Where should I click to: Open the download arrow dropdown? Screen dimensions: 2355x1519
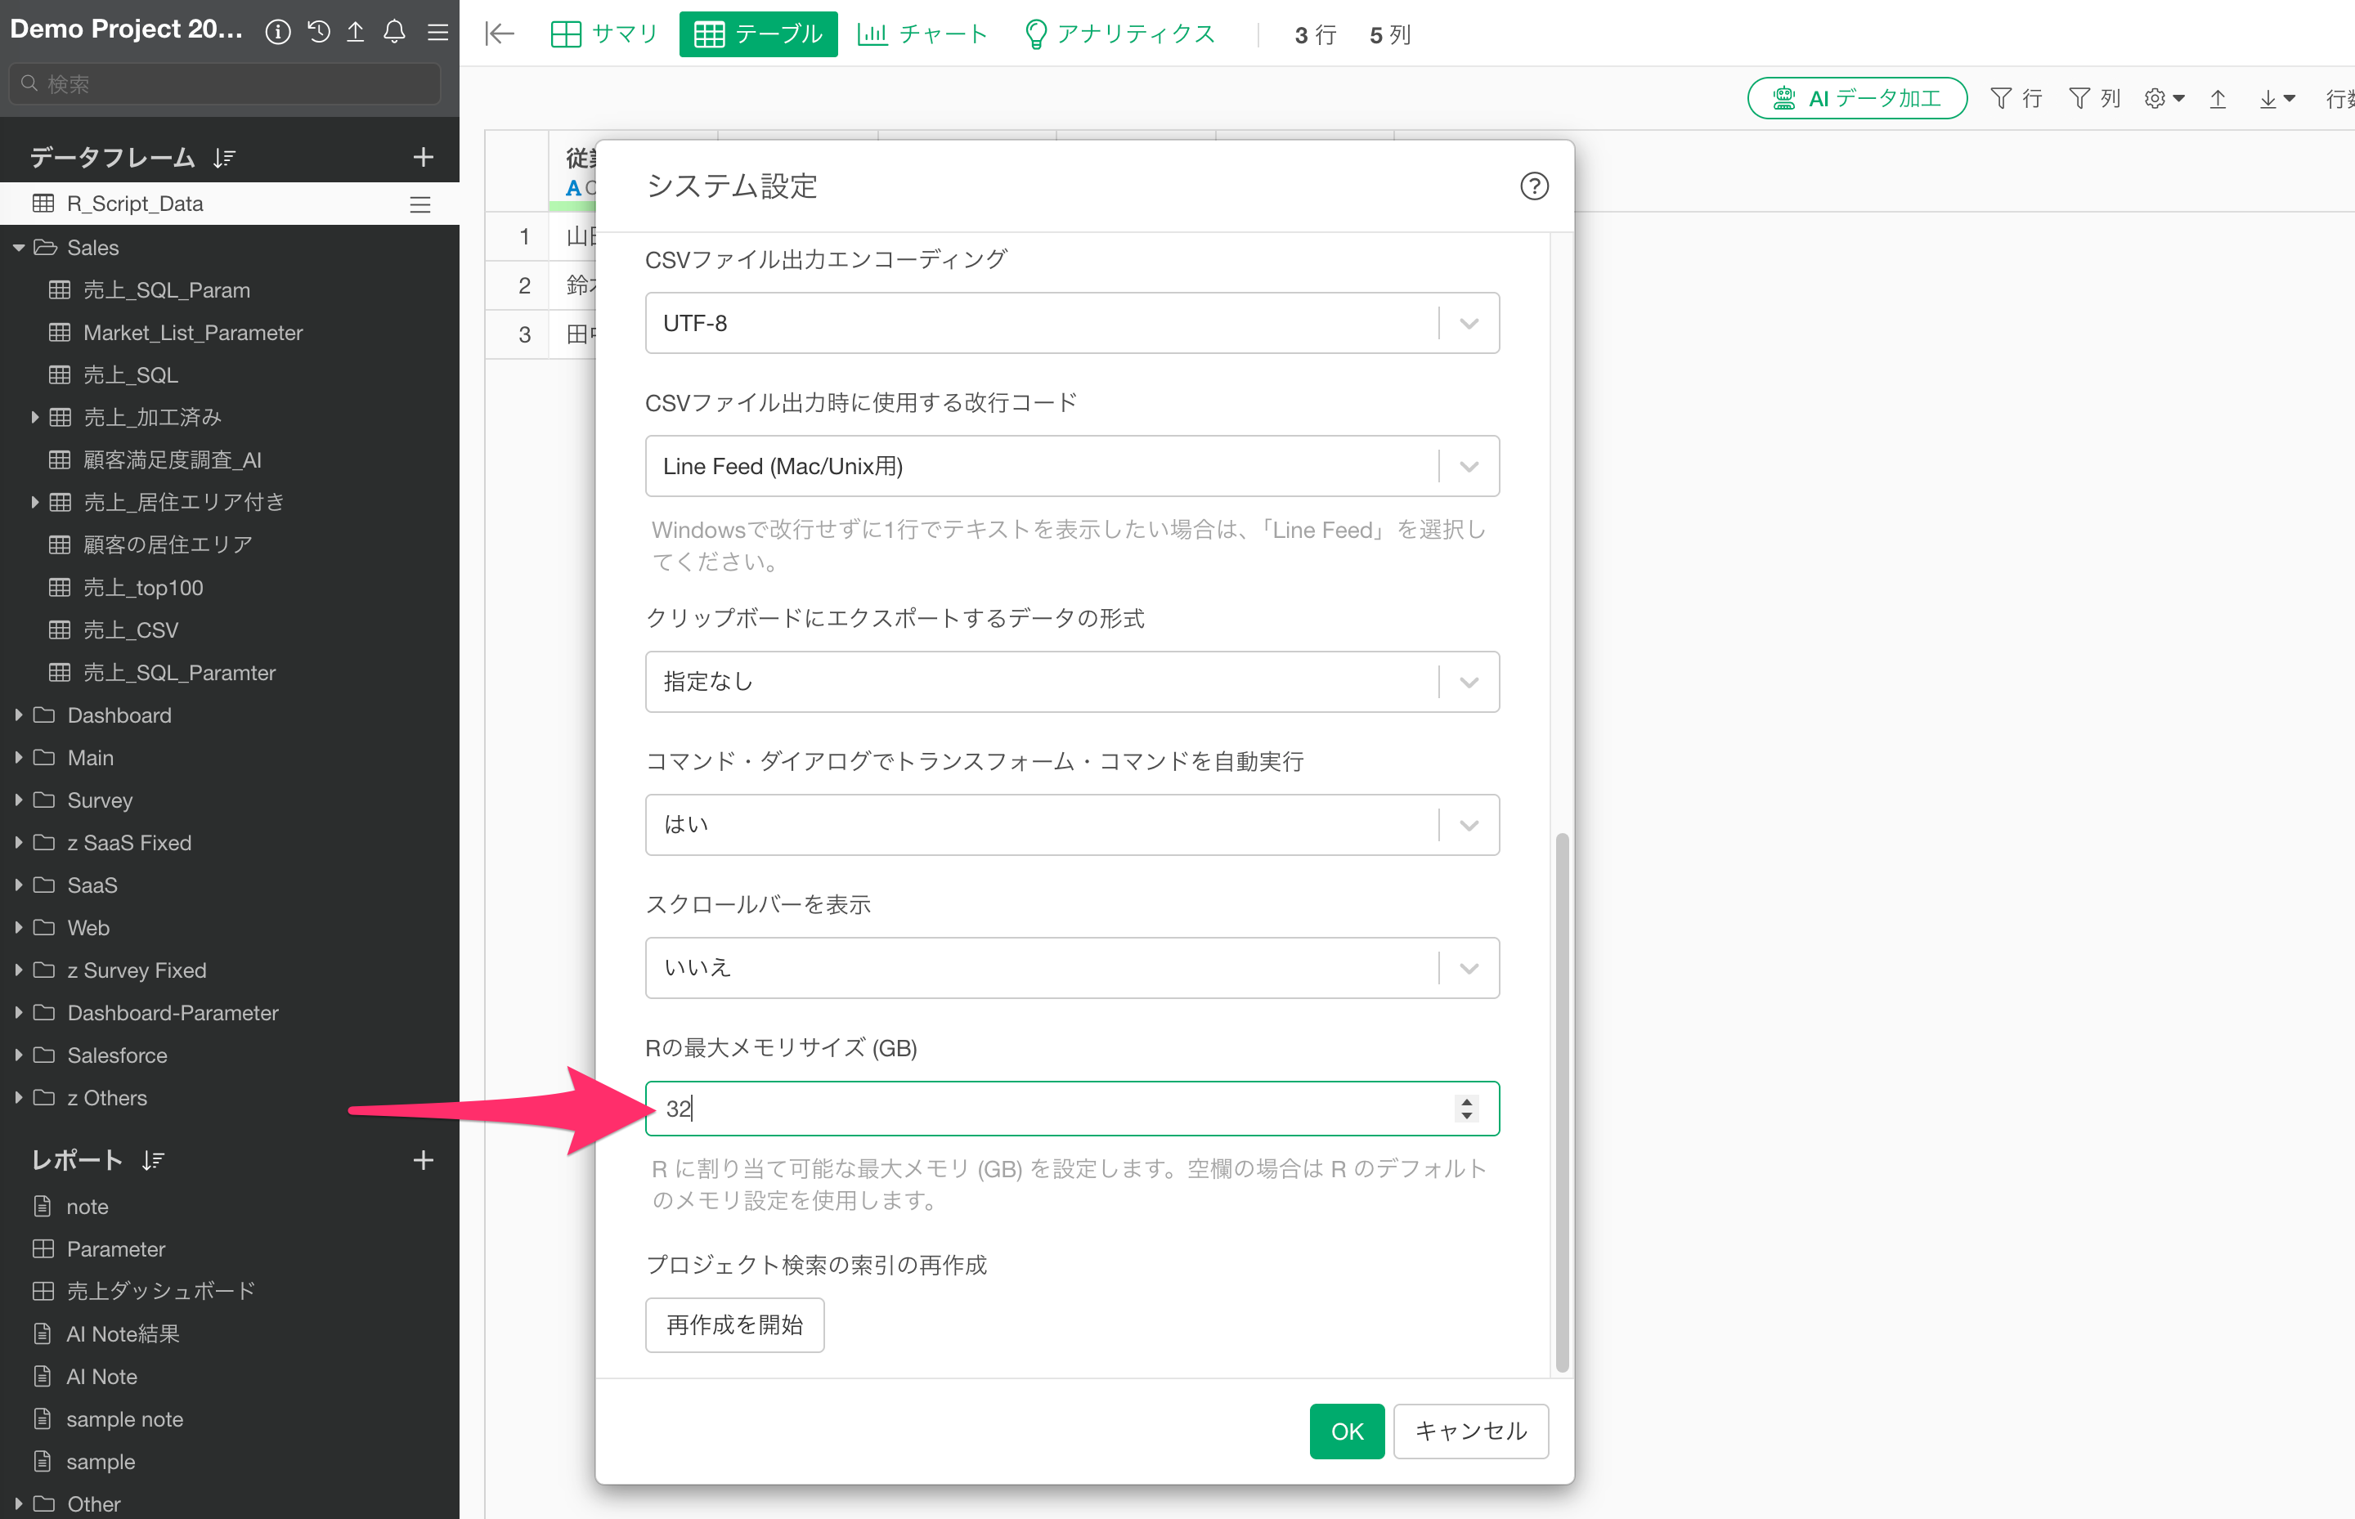(x=2277, y=99)
